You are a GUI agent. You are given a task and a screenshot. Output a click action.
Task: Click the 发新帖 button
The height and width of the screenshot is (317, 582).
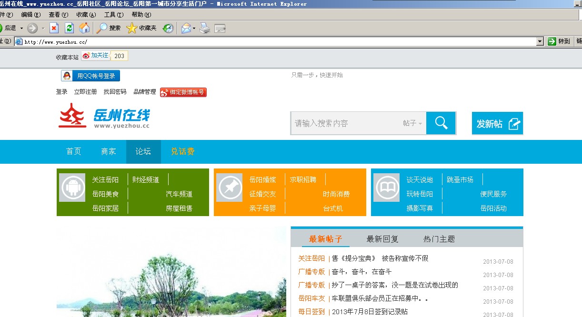pos(497,124)
